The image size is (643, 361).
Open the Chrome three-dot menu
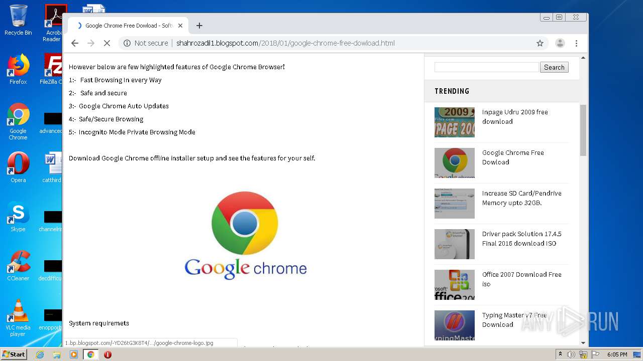(x=576, y=43)
